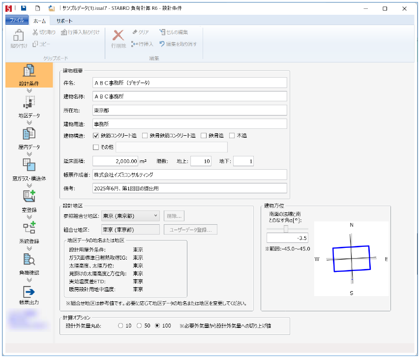The width and height of the screenshot is (420, 358).
Task: Check the 鉄骨造 structure option
Action: [204, 136]
